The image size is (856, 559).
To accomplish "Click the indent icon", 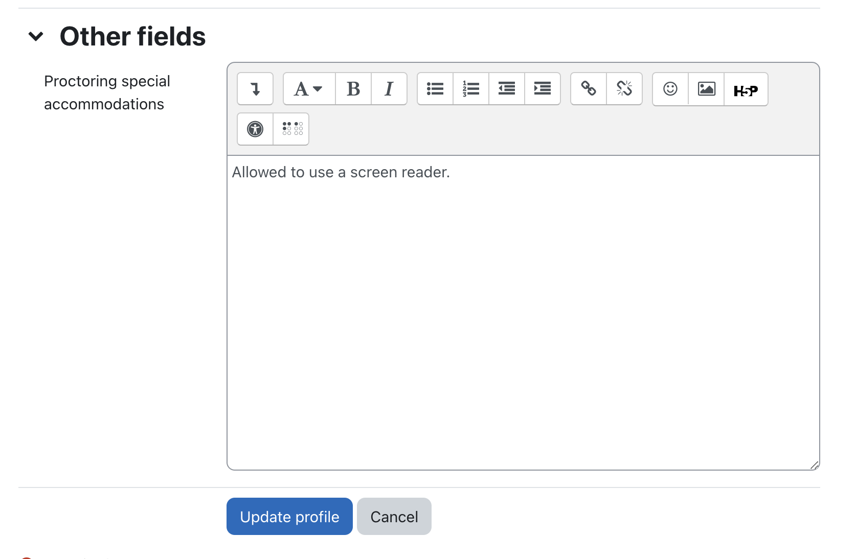I will (543, 89).
